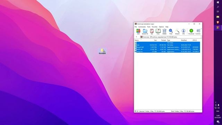Click the View toolbar icon

coord(158,32)
